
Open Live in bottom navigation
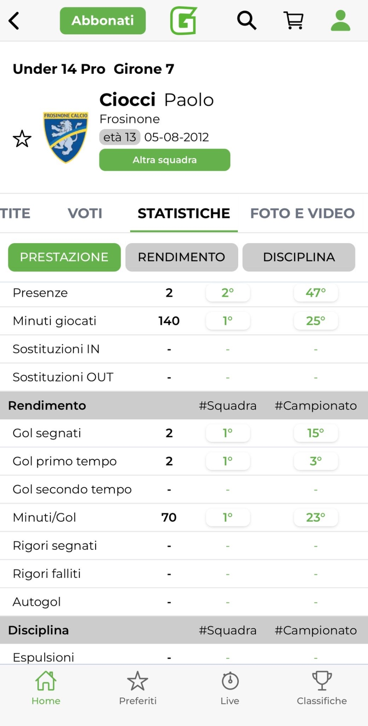click(x=230, y=688)
